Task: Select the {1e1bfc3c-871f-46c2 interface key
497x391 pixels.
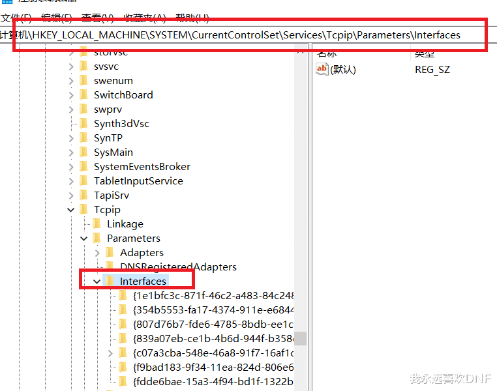Action: [213, 295]
